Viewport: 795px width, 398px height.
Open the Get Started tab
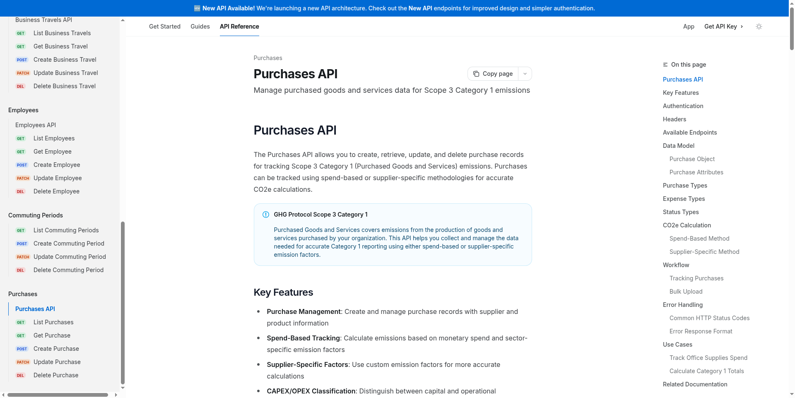pyautogui.click(x=164, y=27)
